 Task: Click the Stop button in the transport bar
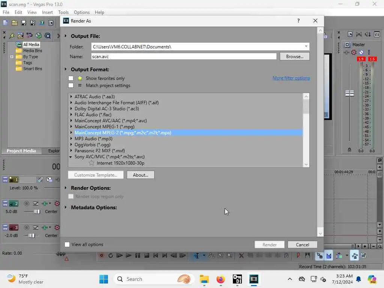[147, 255]
